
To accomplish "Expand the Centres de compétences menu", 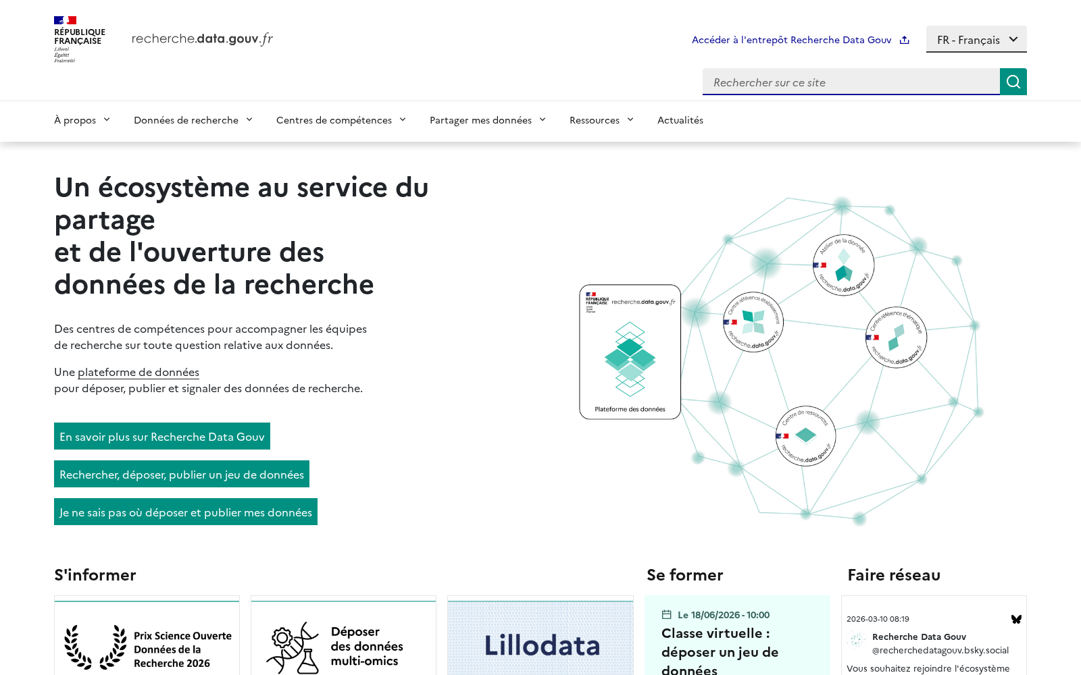I will point(341,120).
